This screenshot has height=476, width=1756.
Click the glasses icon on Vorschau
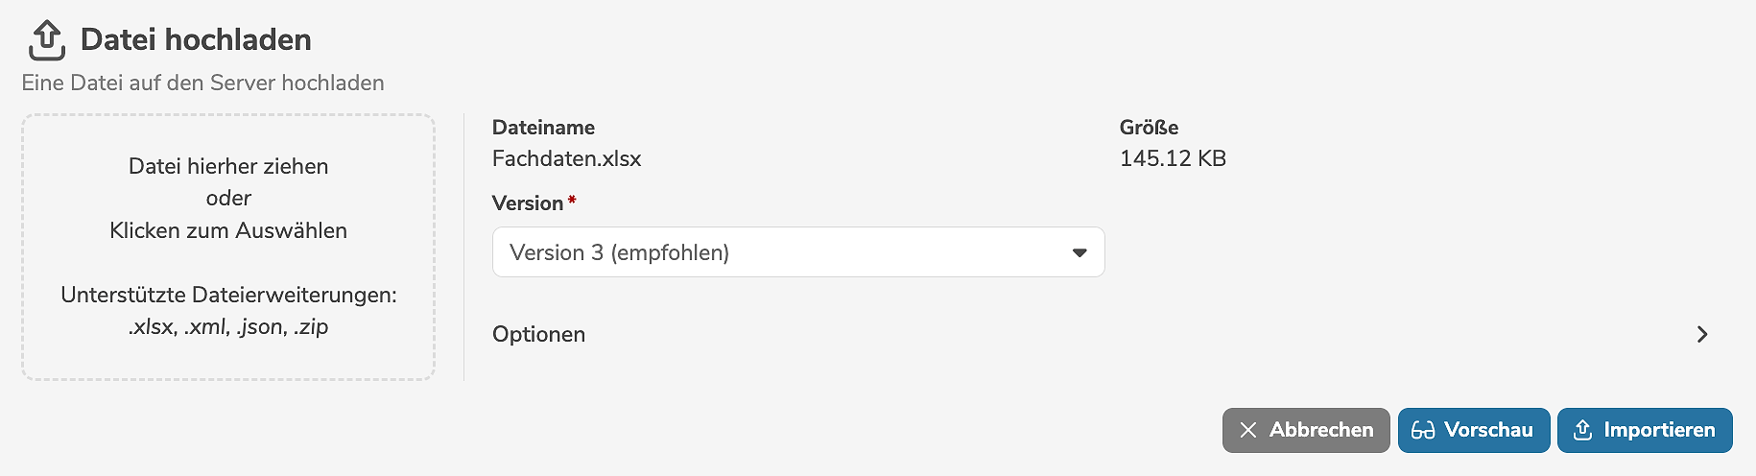tap(1423, 430)
